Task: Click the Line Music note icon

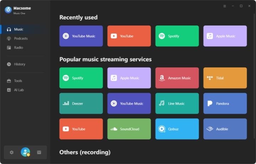Action: coord(162,103)
